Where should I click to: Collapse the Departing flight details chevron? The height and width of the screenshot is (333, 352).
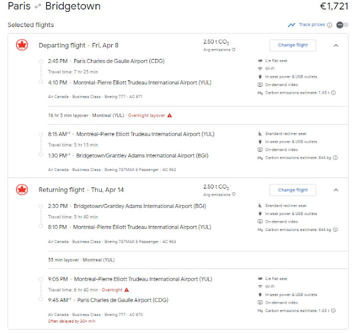336,45
